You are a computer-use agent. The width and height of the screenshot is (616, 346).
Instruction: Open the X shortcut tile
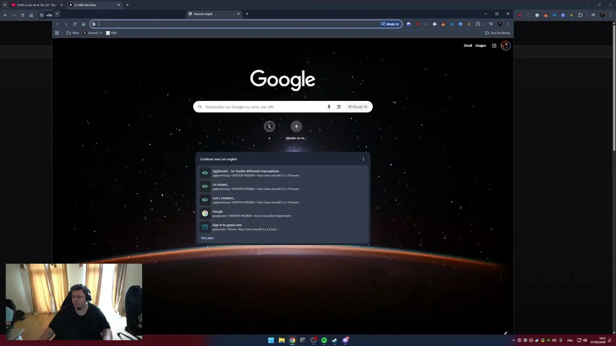[x=269, y=126]
